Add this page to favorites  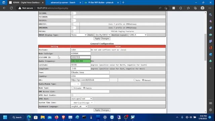166,8
